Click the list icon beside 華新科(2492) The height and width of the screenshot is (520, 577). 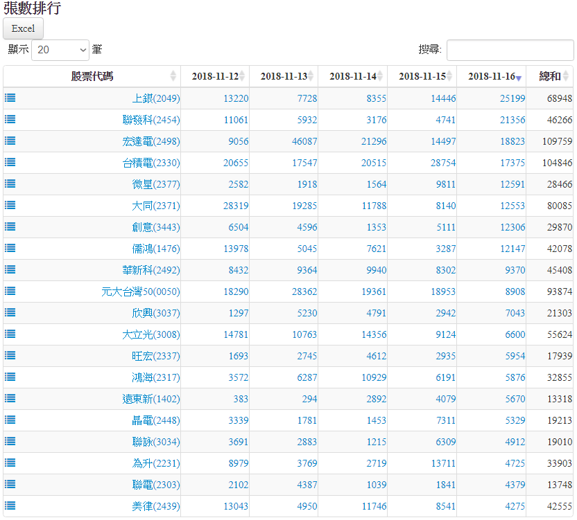click(10, 269)
